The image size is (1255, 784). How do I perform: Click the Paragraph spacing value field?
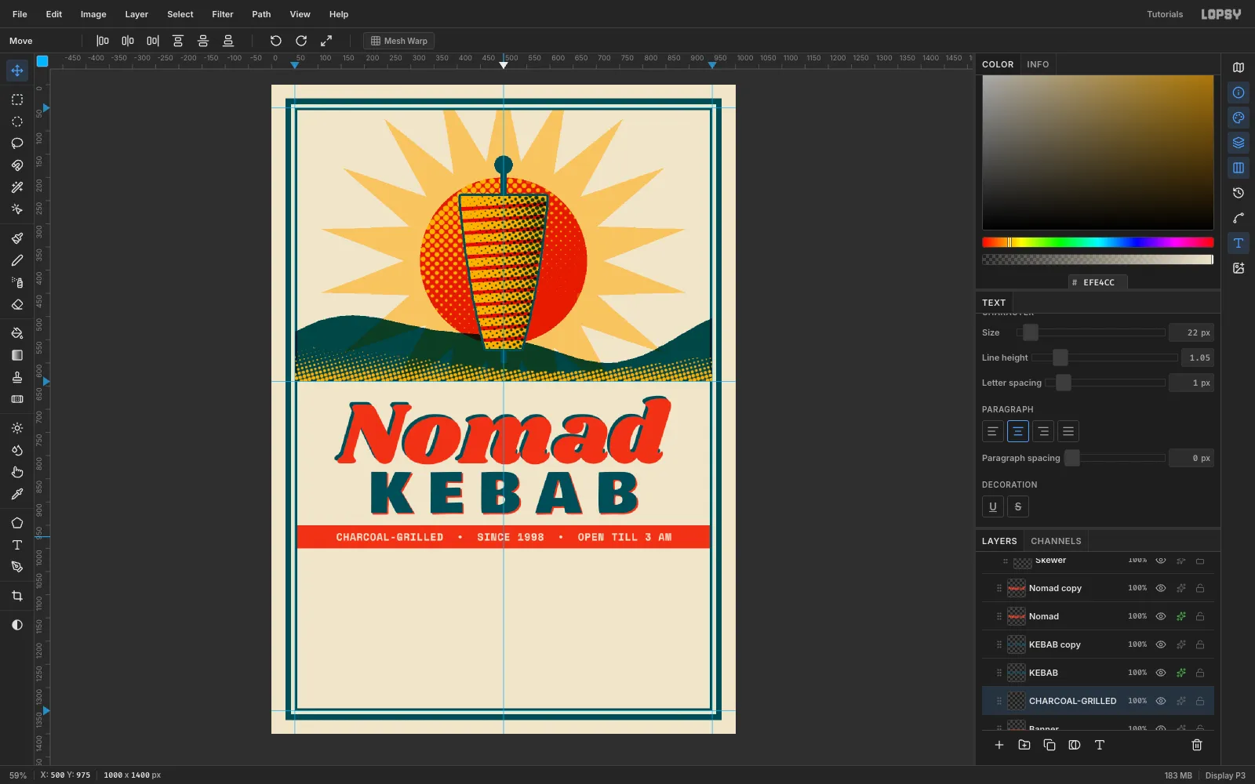click(x=1191, y=458)
